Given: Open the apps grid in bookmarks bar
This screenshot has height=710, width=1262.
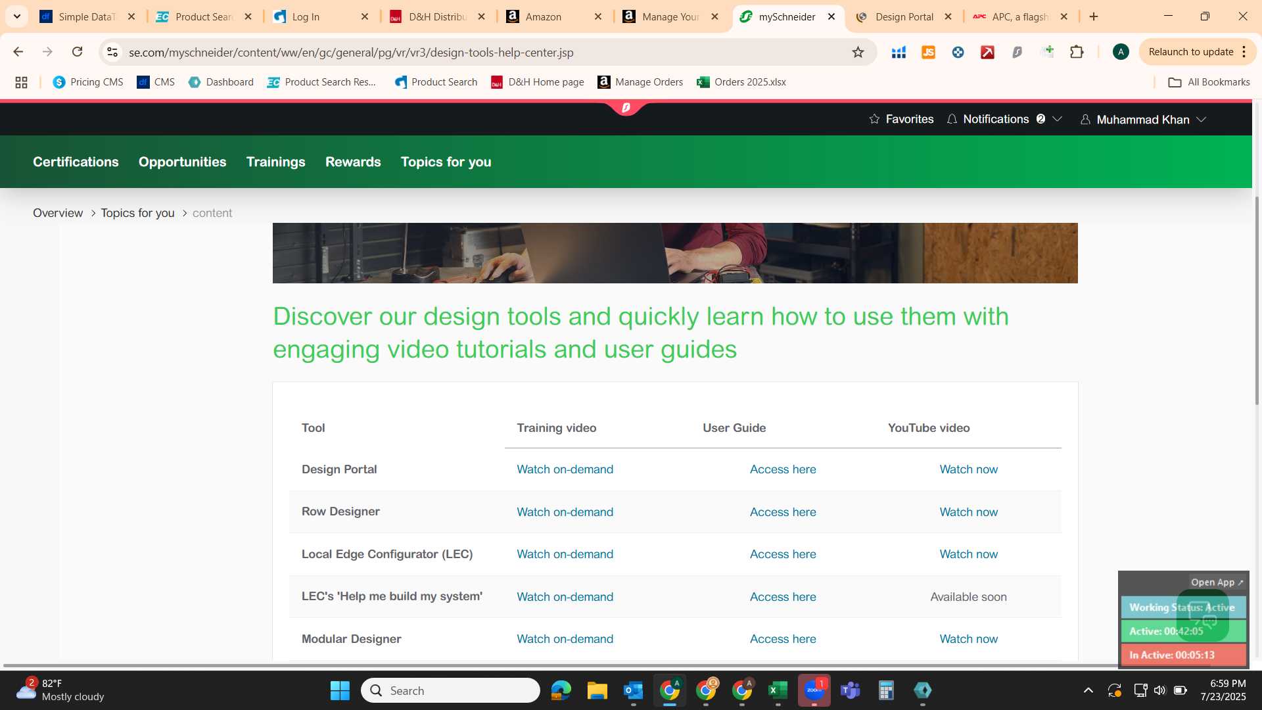Looking at the screenshot, I should pos(21,82).
